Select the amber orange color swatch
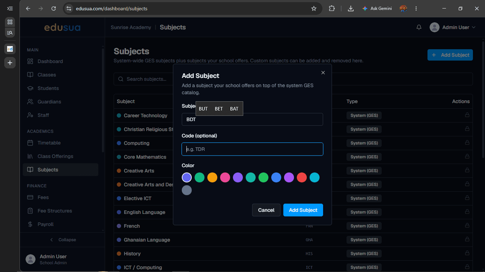The width and height of the screenshot is (485, 272). click(x=212, y=177)
